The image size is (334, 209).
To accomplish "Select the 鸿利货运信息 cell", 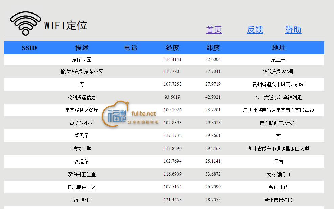I will click(81, 97).
